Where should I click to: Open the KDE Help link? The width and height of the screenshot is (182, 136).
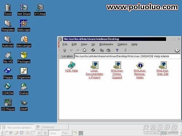point(71,67)
